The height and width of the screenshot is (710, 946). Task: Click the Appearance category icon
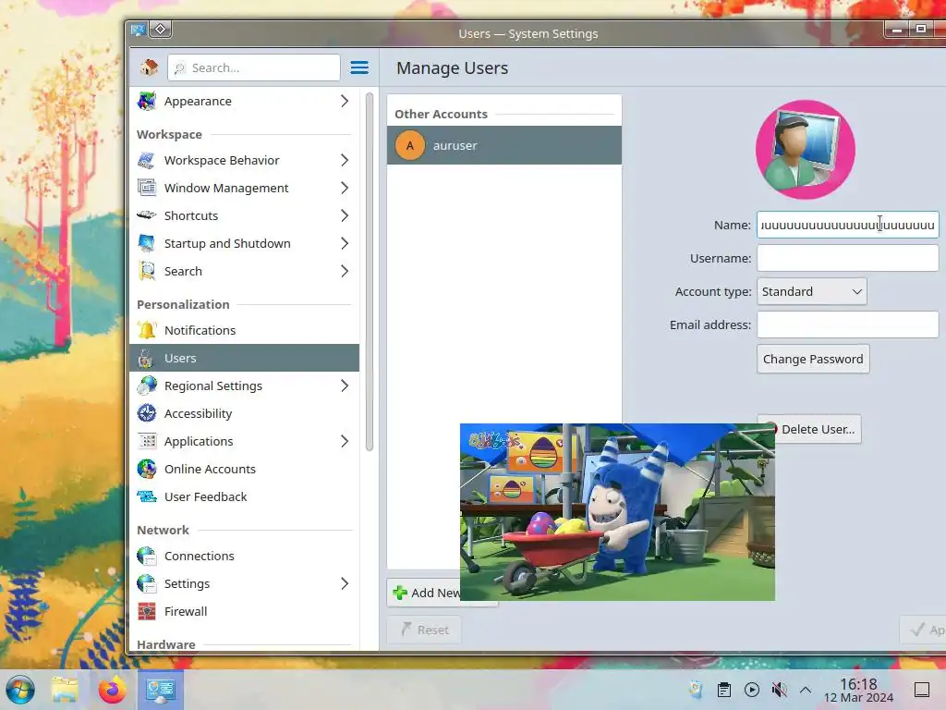coord(147,101)
